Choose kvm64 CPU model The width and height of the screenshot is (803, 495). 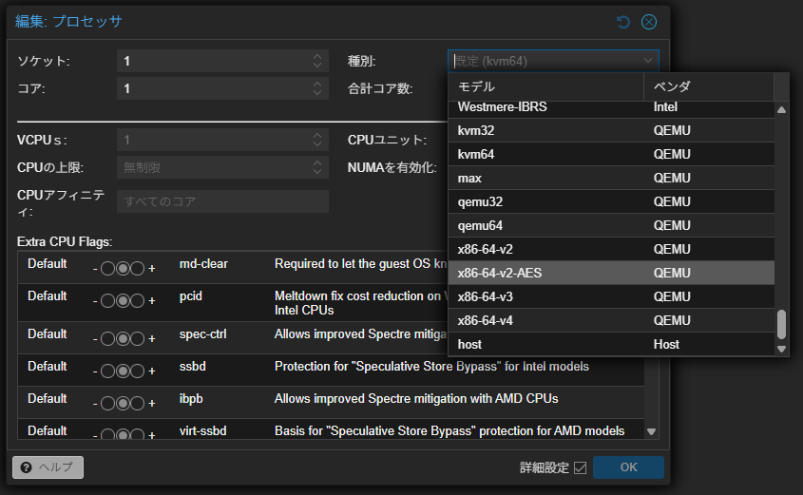(611, 154)
